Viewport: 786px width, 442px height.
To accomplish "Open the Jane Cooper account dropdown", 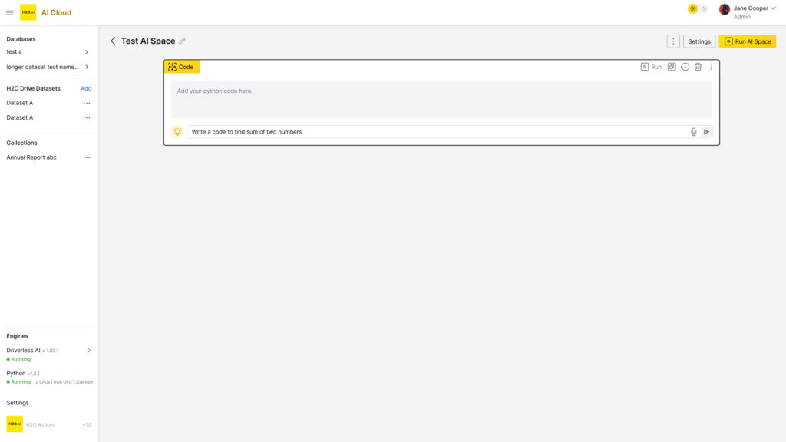I will click(774, 8).
